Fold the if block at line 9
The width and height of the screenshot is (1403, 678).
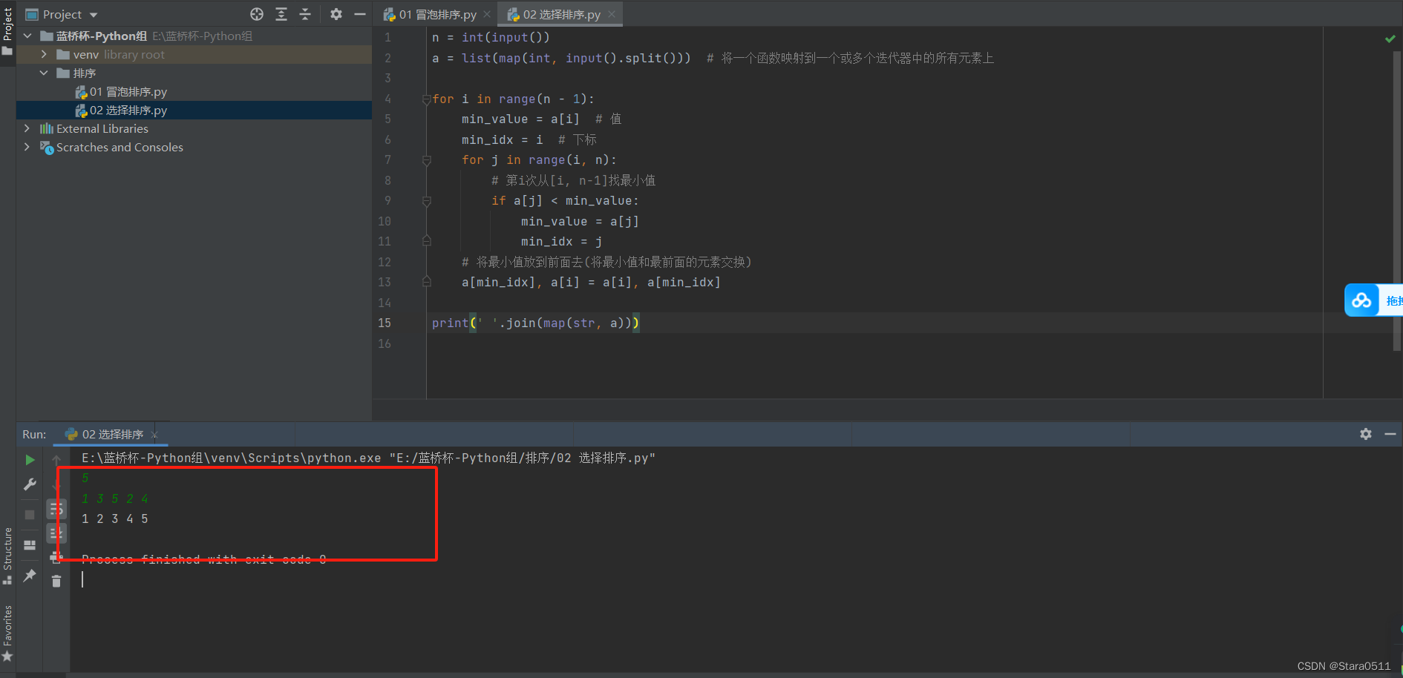point(427,201)
